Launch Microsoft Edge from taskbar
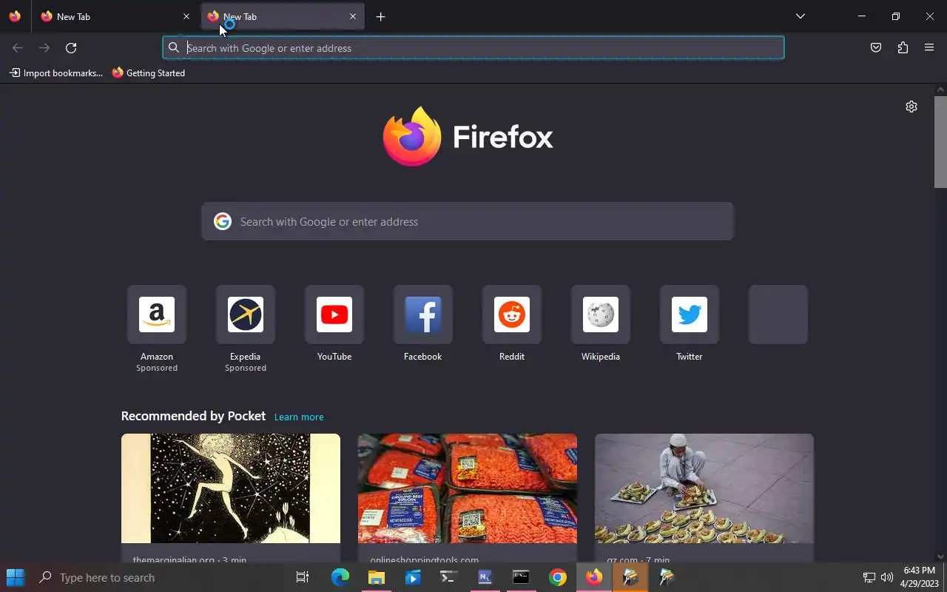Screen dimensions: 947x592 [340, 577]
